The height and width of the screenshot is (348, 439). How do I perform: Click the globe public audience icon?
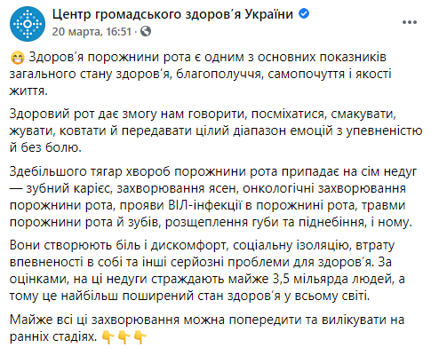coord(146,31)
